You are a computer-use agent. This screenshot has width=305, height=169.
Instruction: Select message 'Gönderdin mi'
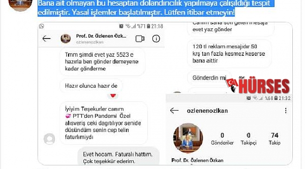pos(209,77)
